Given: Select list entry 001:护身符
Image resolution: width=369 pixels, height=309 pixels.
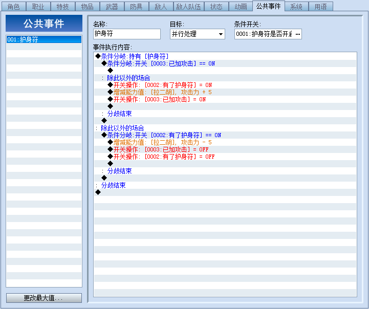Looking at the screenshot, I should point(44,39).
